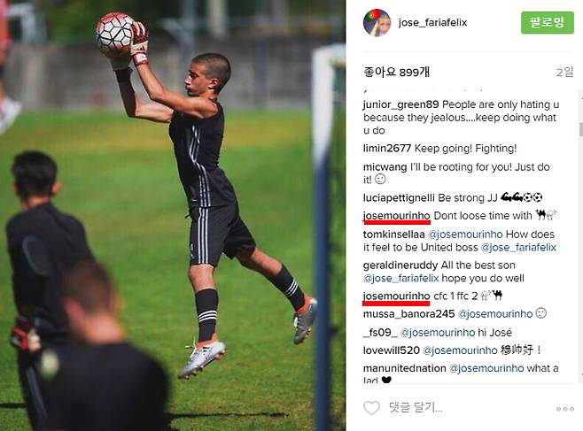Click the likes count 899 text
Image resolution: width=583 pixels, height=431 pixels.
click(x=396, y=72)
